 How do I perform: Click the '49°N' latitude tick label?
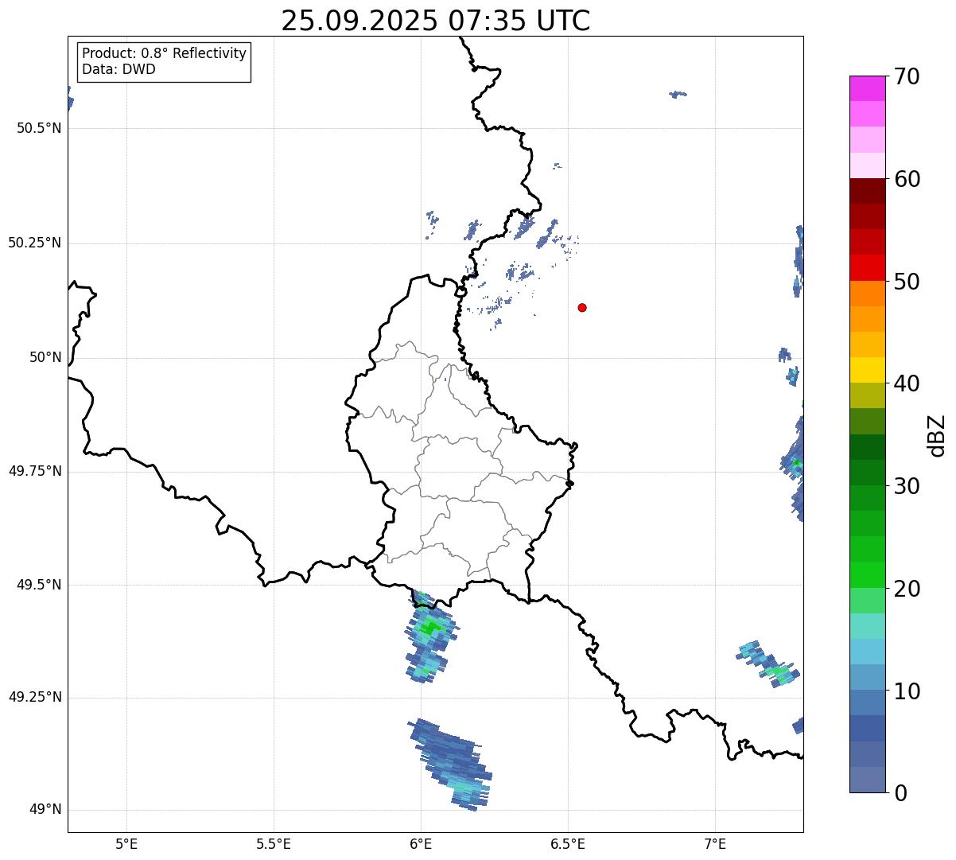tap(45, 810)
